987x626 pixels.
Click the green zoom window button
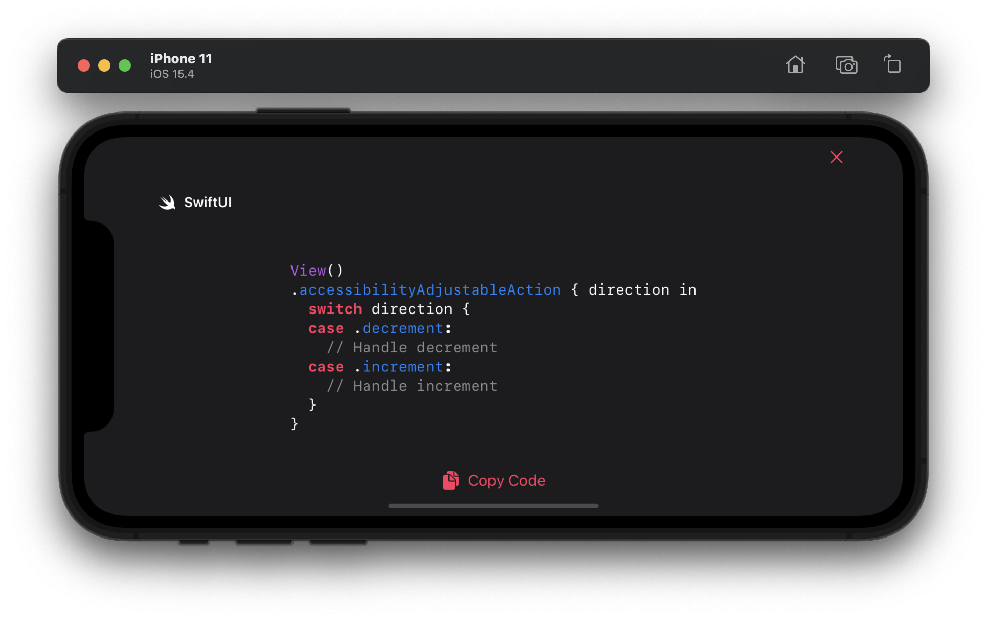[125, 65]
